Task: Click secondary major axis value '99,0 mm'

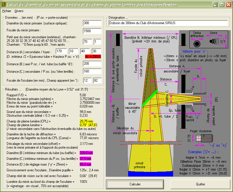Action: [x=85, y=112]
